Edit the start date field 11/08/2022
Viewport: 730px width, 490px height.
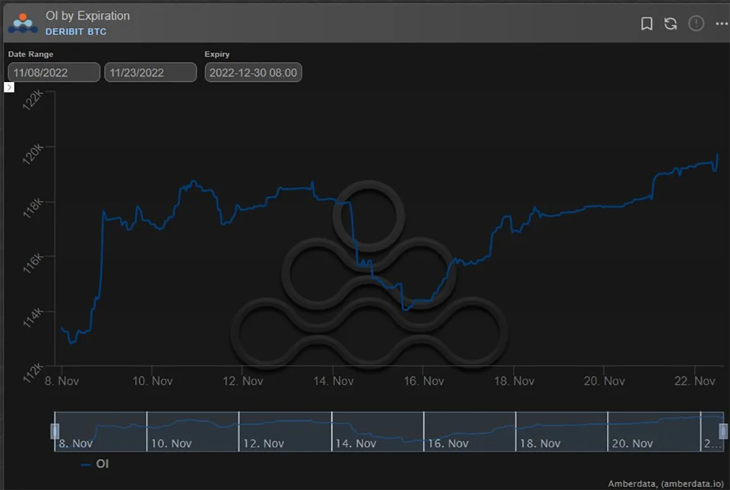(54, 73)
